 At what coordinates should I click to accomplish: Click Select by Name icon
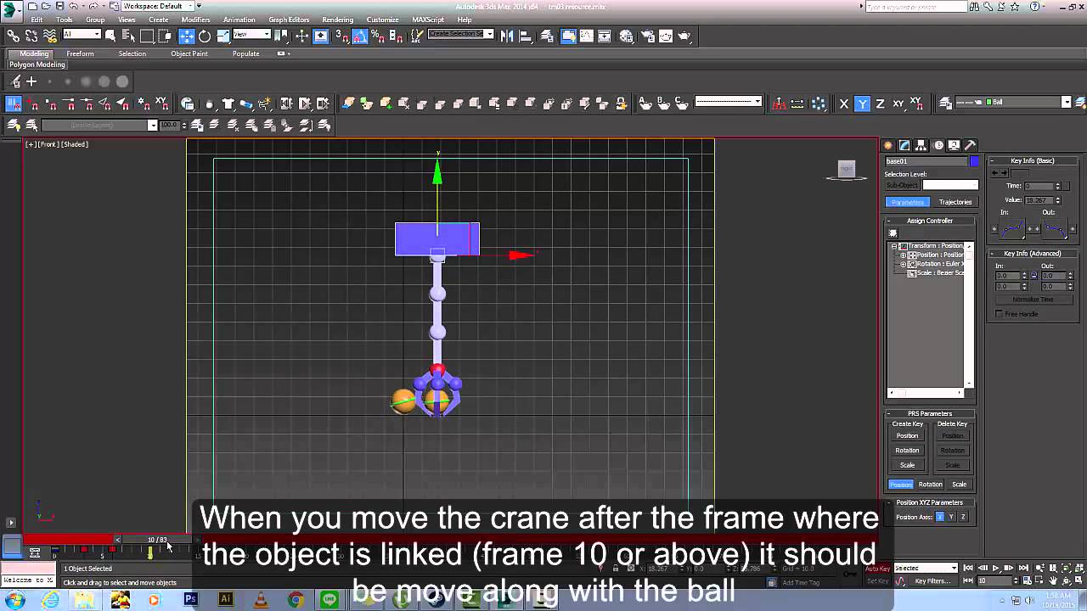point(128,36)
